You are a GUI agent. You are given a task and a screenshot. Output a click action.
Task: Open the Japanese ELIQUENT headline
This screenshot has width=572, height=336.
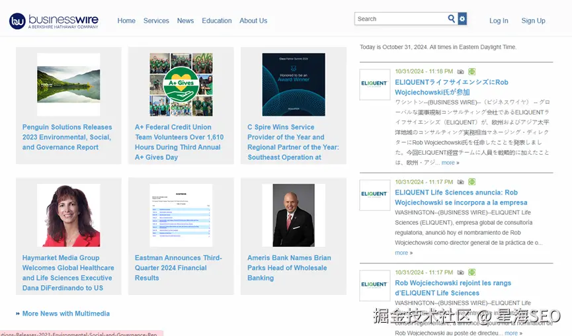click(x=452, y=87)
